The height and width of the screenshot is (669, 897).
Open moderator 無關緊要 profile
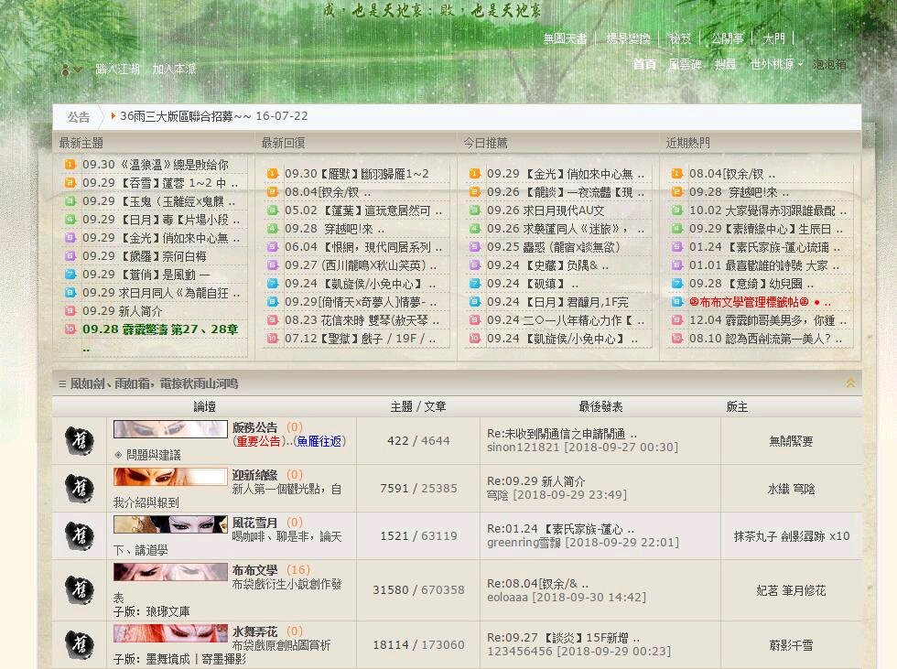(x=791, y=441)
